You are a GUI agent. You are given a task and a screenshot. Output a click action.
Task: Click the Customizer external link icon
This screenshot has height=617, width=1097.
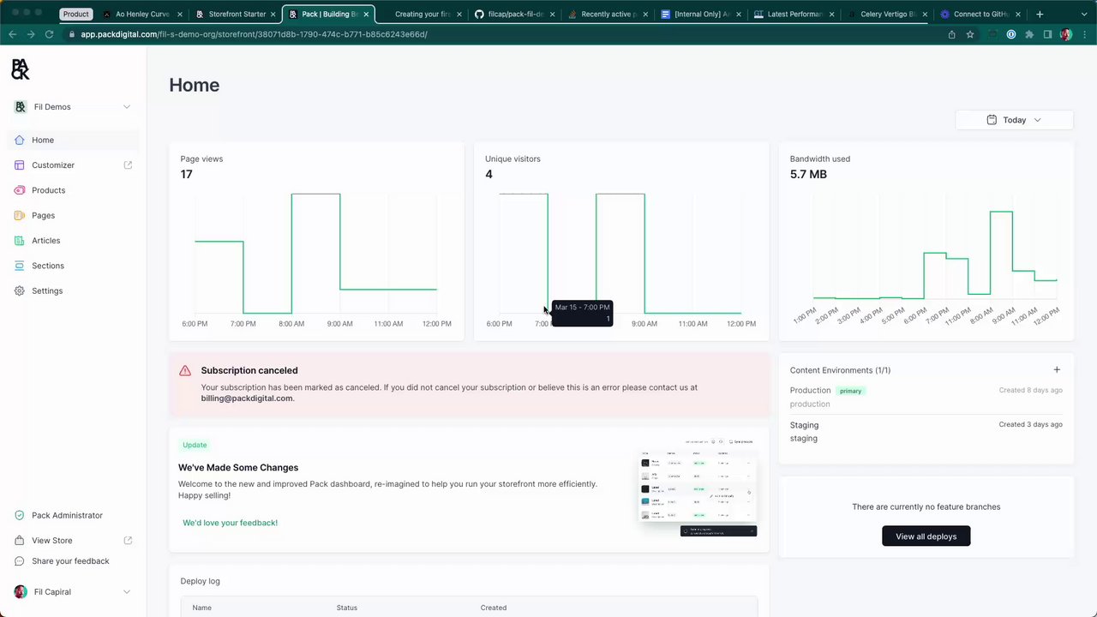[128, 165]
